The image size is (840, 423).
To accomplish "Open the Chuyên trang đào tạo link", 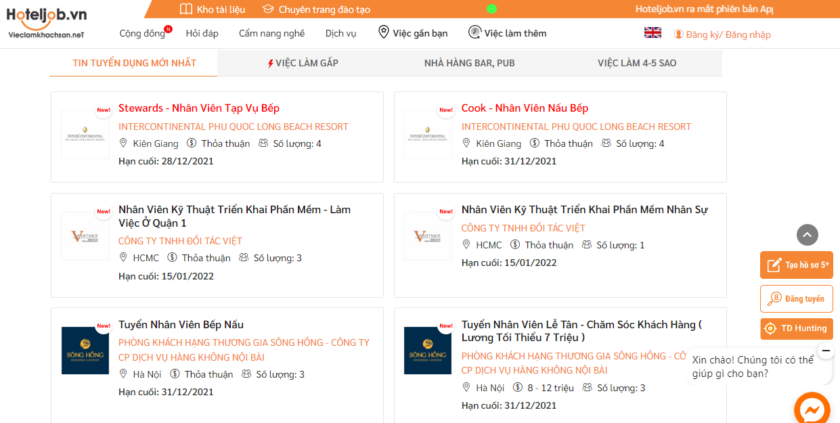I will coord(324,9).
